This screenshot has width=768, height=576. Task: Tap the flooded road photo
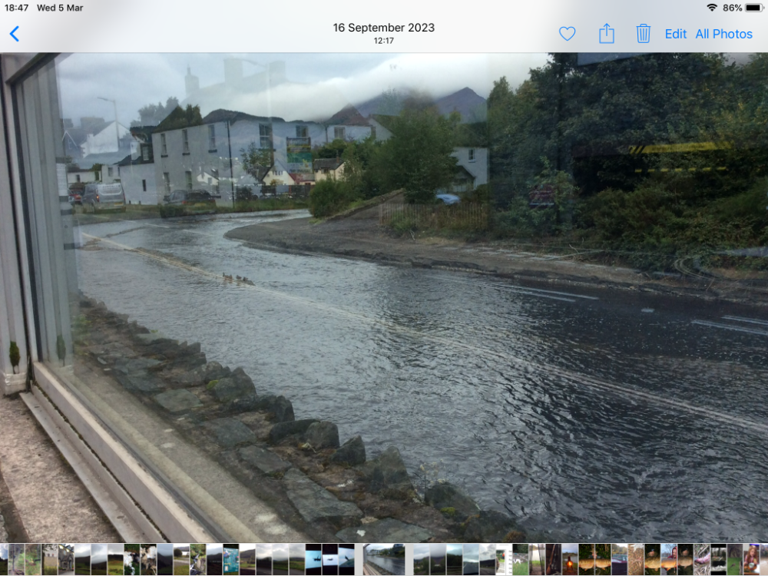tap(384, 297)
